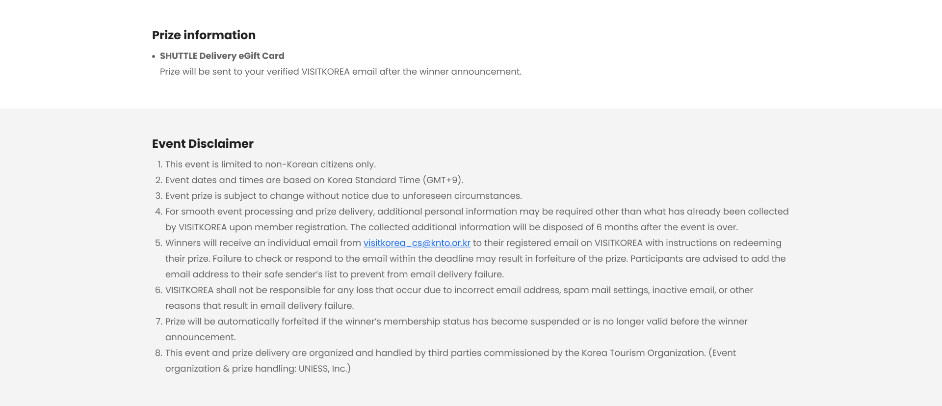Screen dimensions: 942x406
Task: Click the Prize information heading
Action: tap(204, 35)
